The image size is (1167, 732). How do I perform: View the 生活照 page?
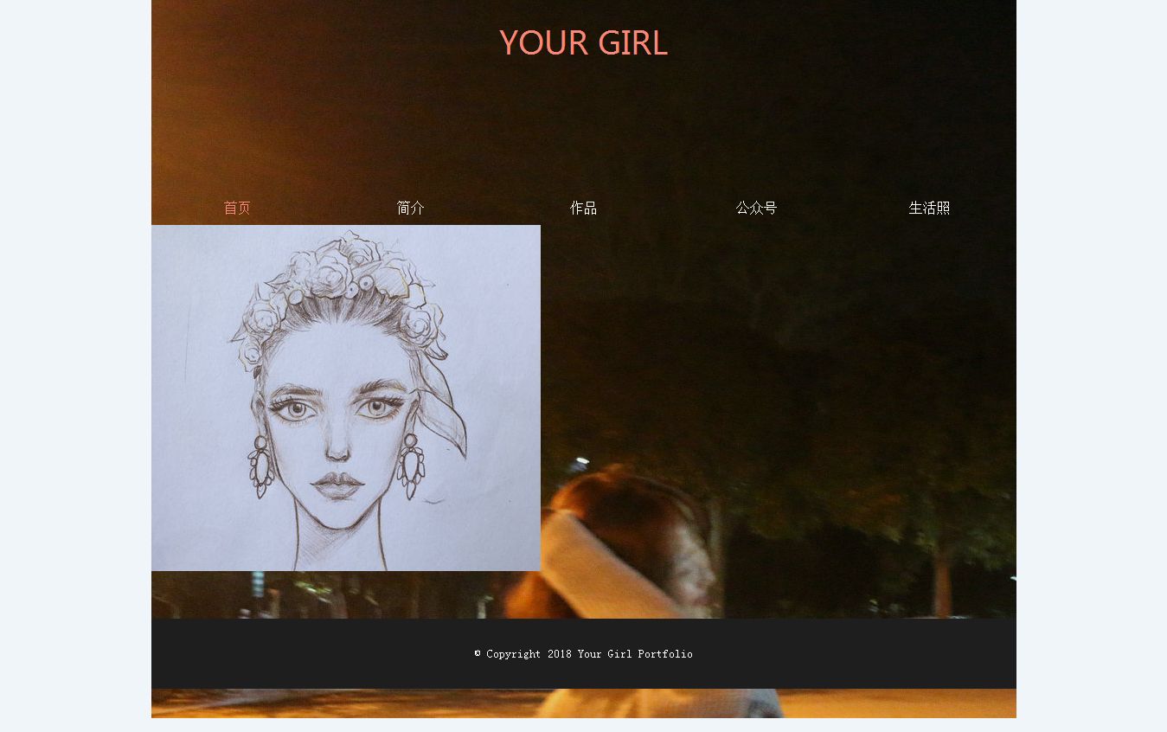click(x=929, y=208)
